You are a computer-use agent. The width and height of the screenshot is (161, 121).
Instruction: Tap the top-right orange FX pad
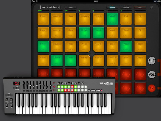[140, 19]
